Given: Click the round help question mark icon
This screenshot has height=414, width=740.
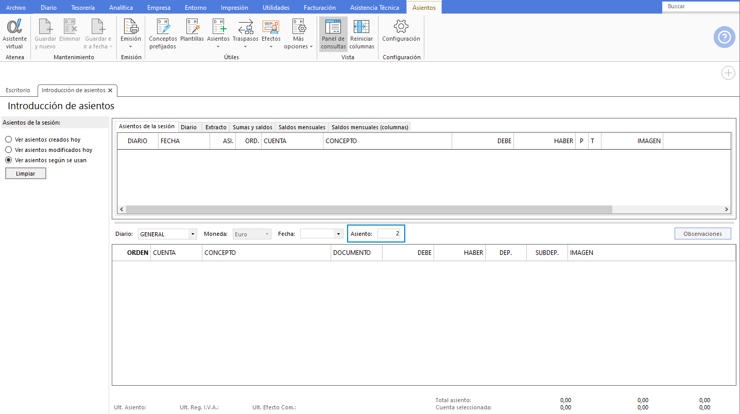Looking at the screenshot, I should (724, 37).
